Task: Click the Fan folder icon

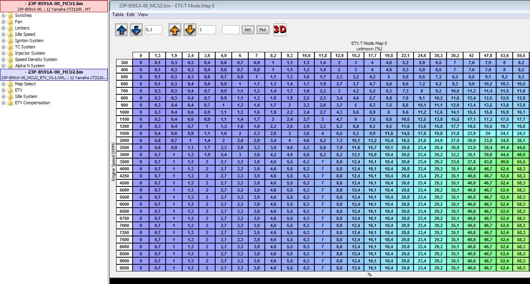Action: click(x=10, y=22)
